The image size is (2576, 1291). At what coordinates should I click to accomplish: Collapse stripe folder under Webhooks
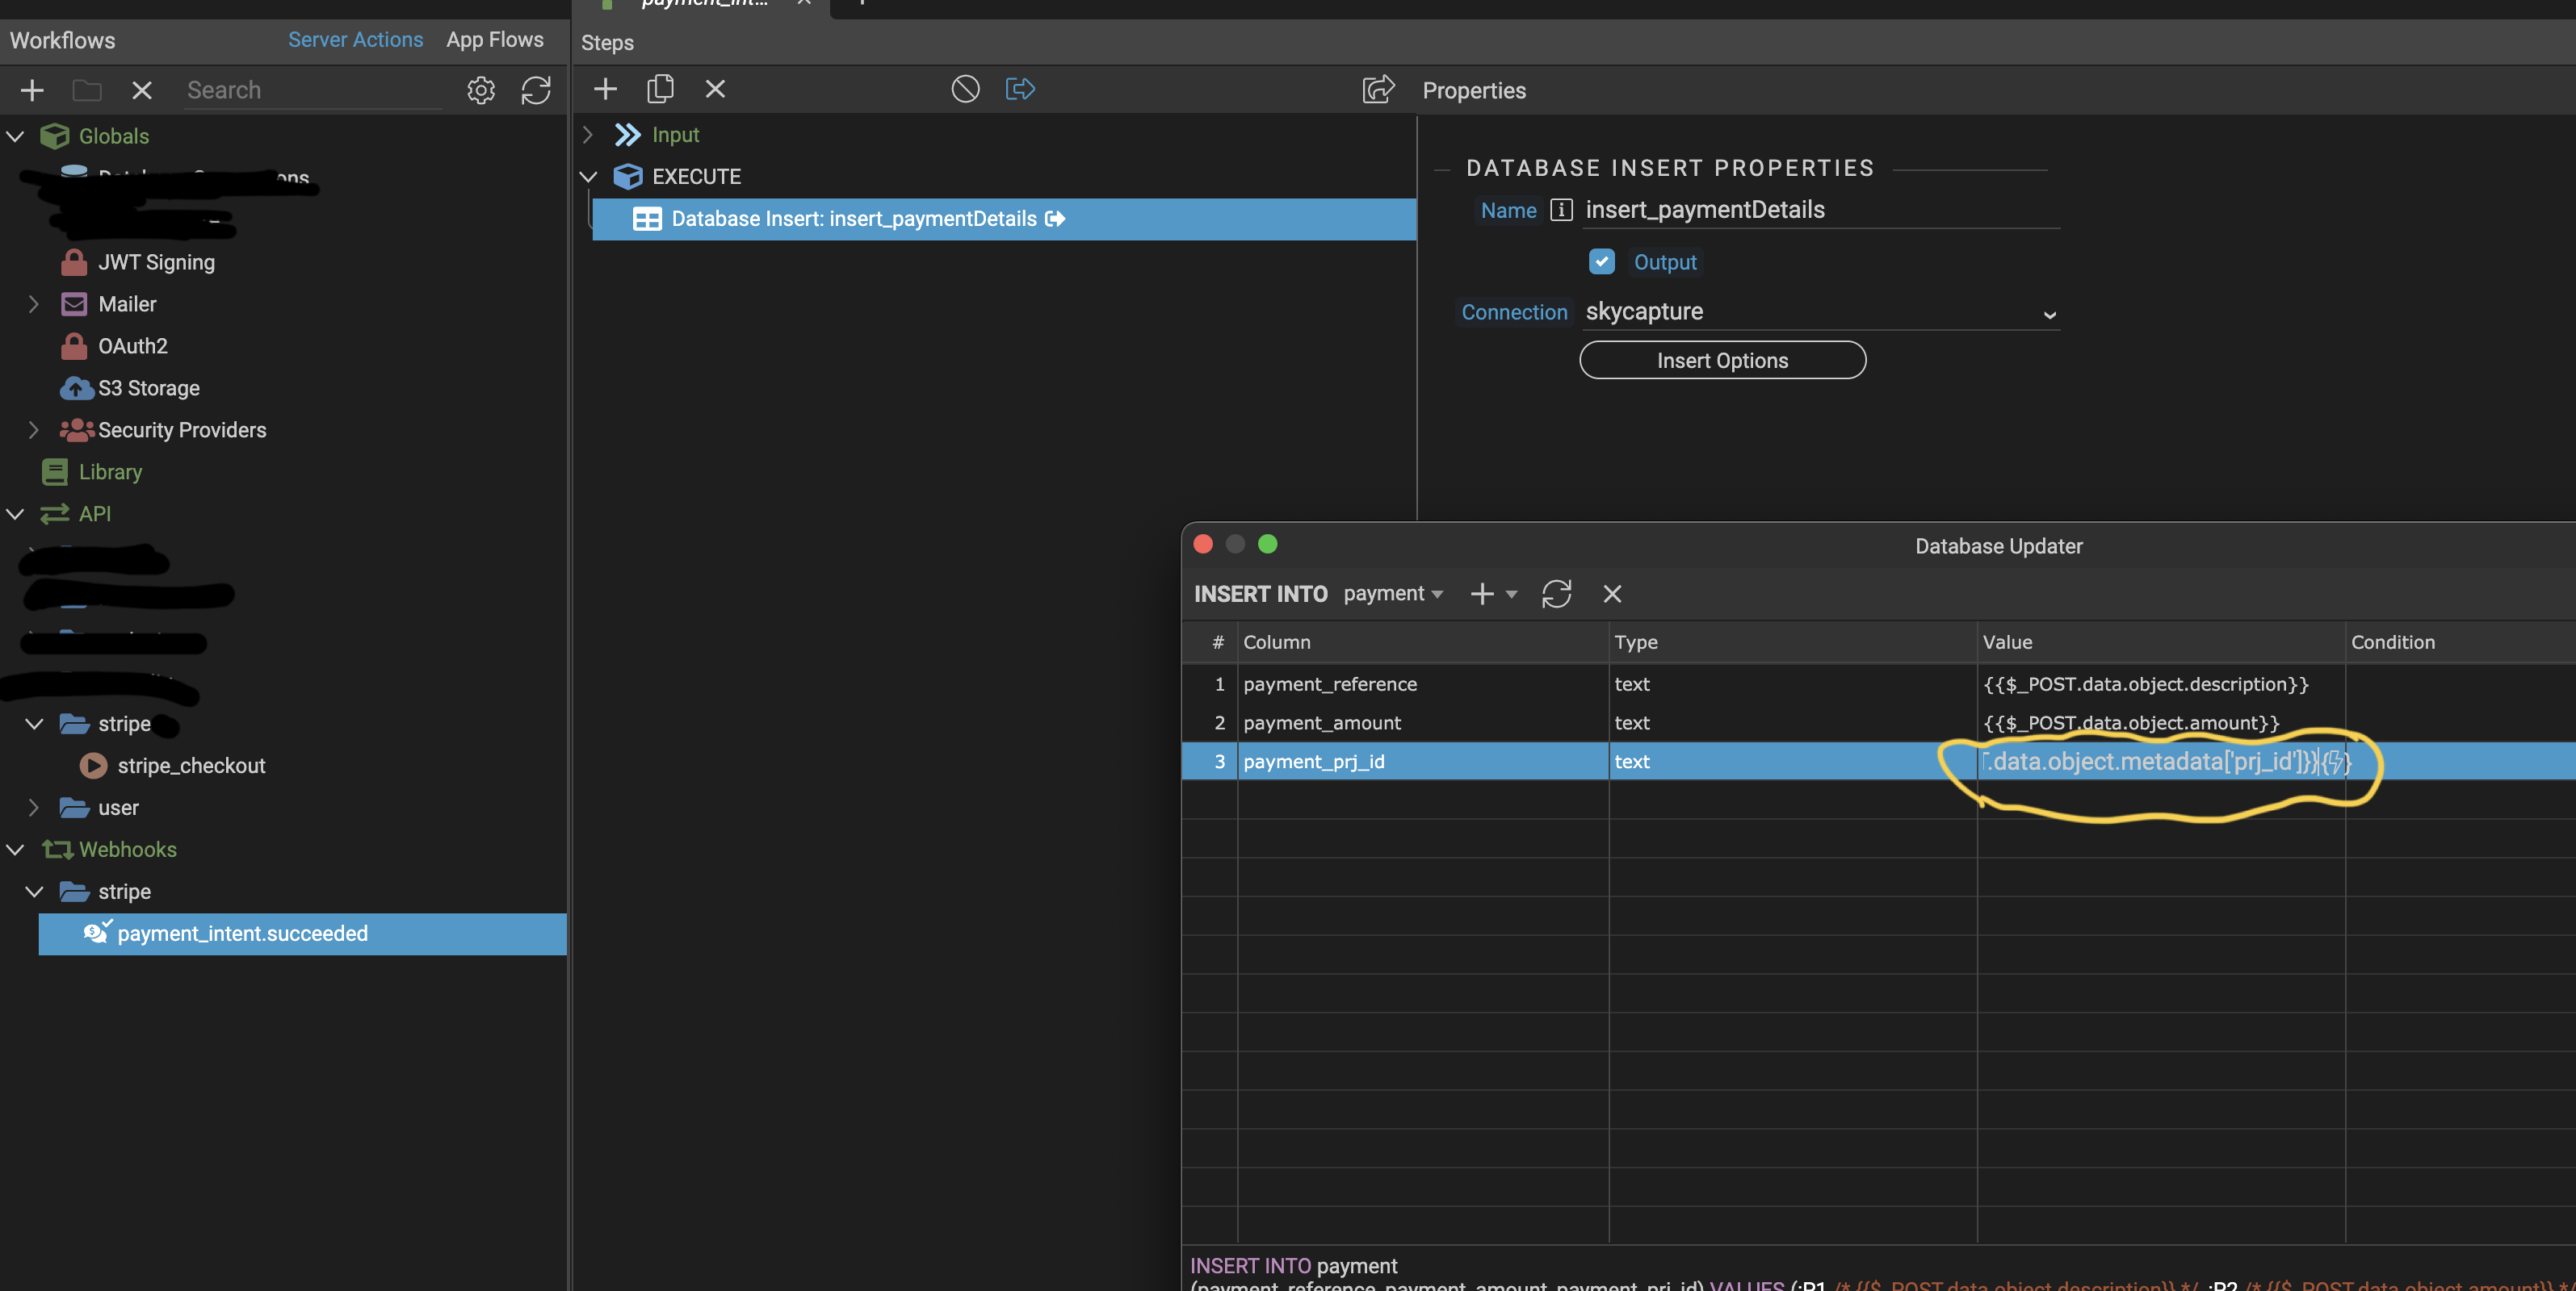(34, 892)
